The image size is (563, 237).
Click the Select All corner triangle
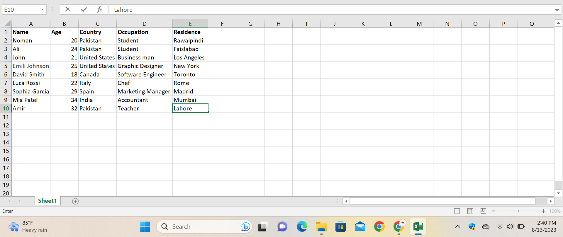[x=7, y=23]
